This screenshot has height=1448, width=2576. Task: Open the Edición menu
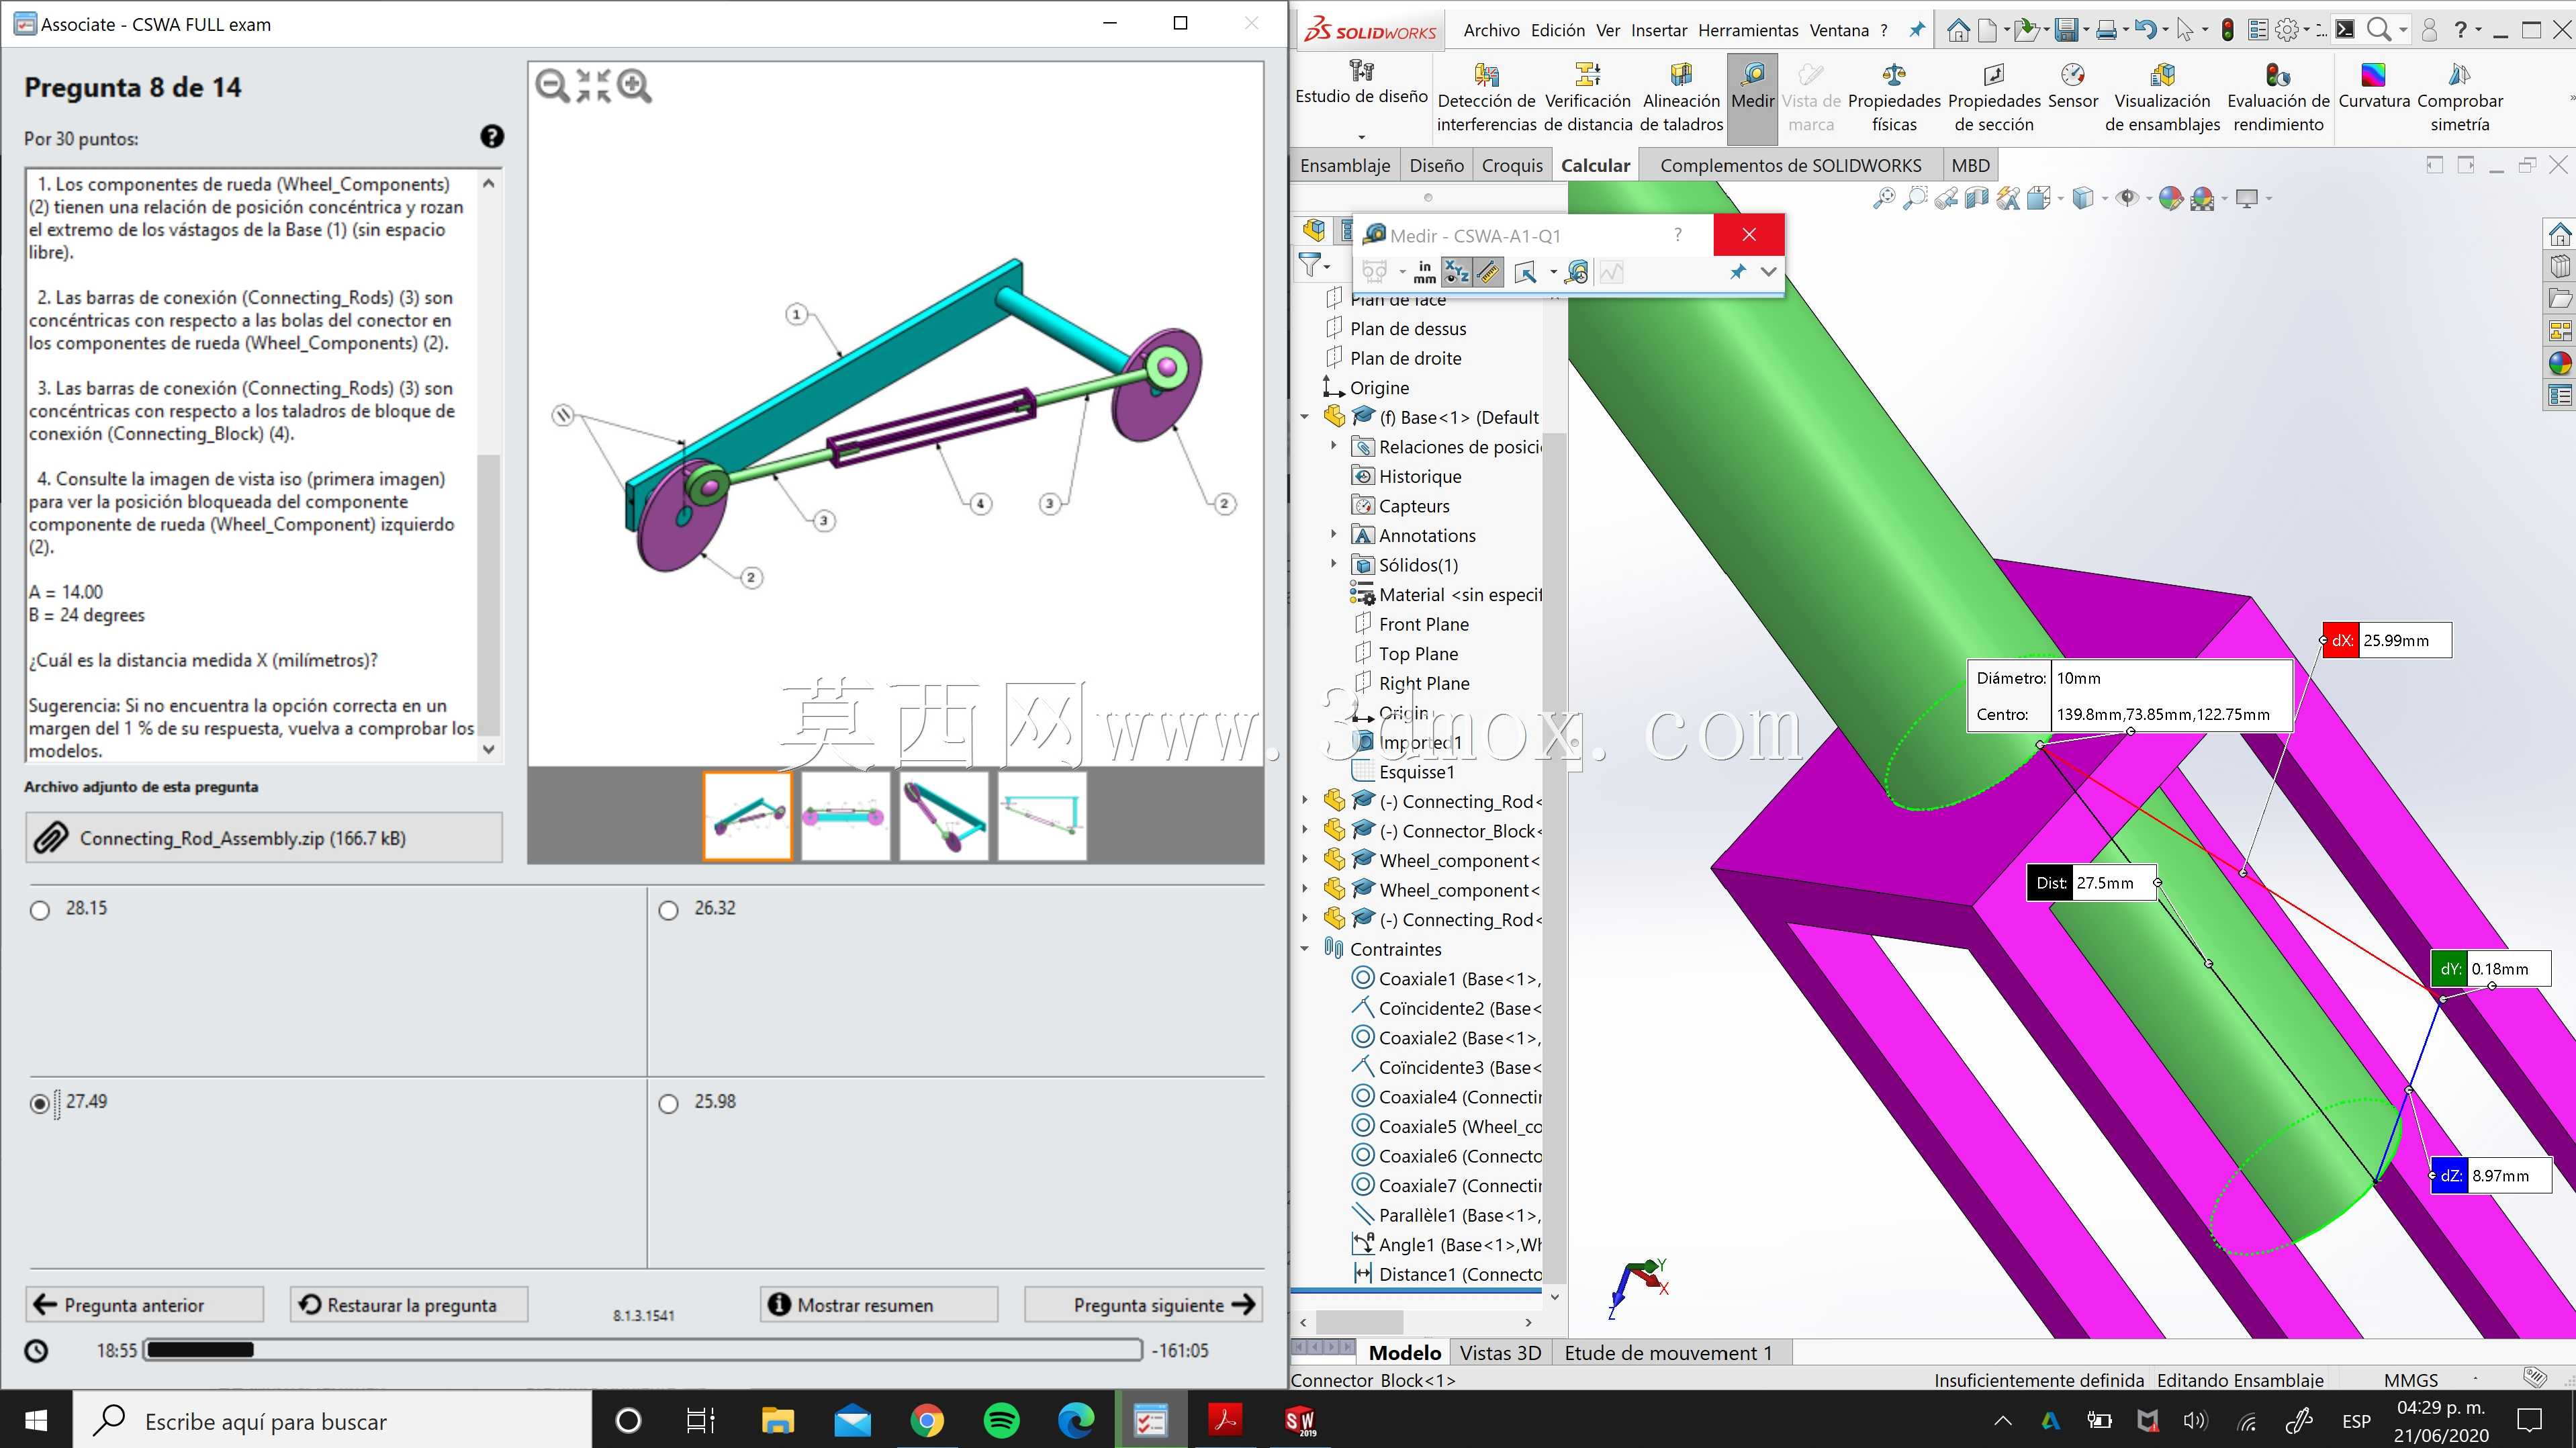point(1557,30)
